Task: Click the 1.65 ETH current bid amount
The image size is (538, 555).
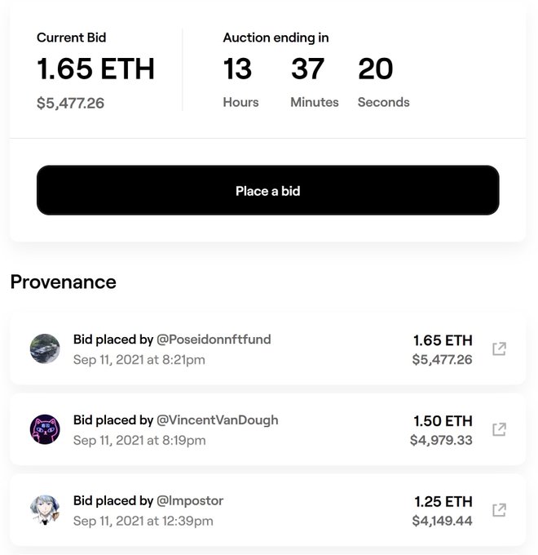Action: click(95, 69)
